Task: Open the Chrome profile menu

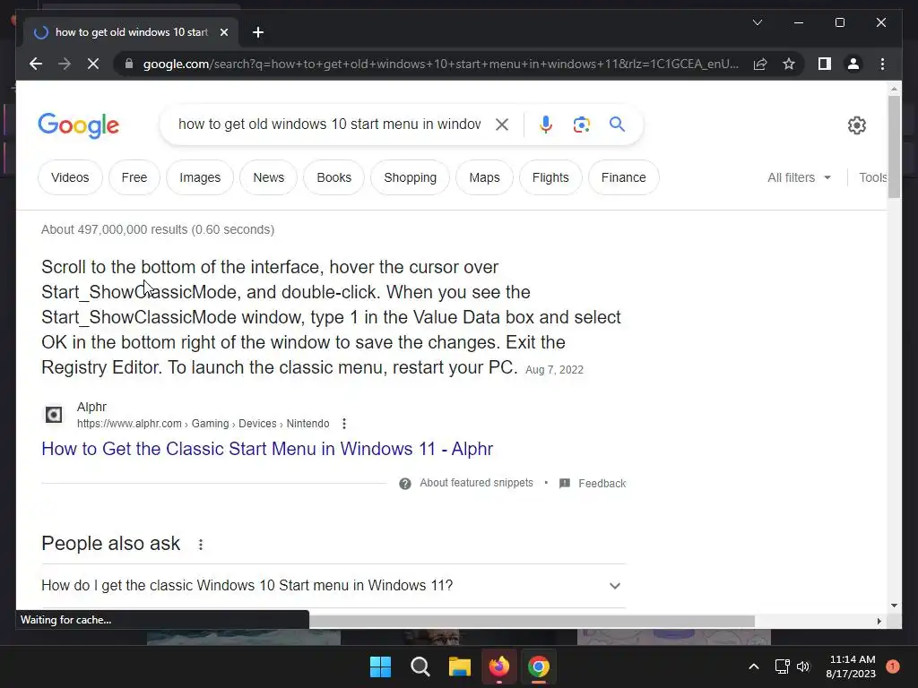Action: (x=853, y=64)
